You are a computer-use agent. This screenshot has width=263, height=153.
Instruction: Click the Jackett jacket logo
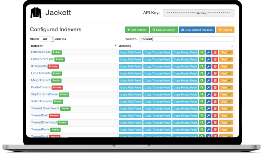(x=36, y=12)
